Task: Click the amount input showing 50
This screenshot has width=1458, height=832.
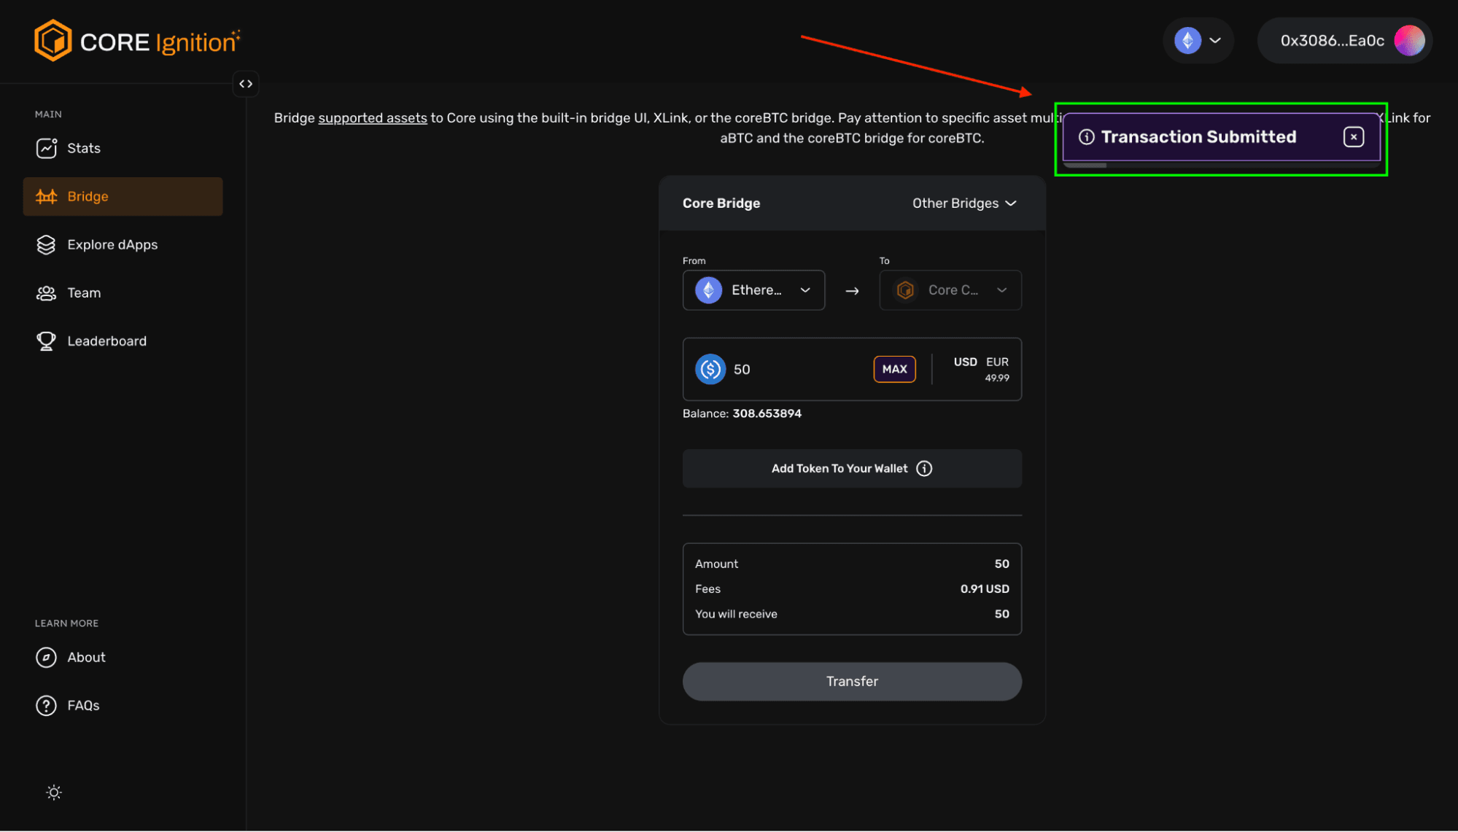Action: click(x=795, y=370)
